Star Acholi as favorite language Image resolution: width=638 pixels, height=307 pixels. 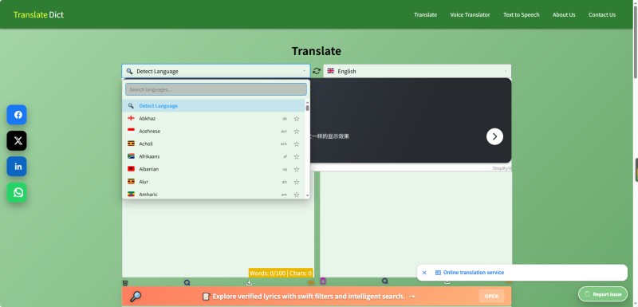[297, 144]
